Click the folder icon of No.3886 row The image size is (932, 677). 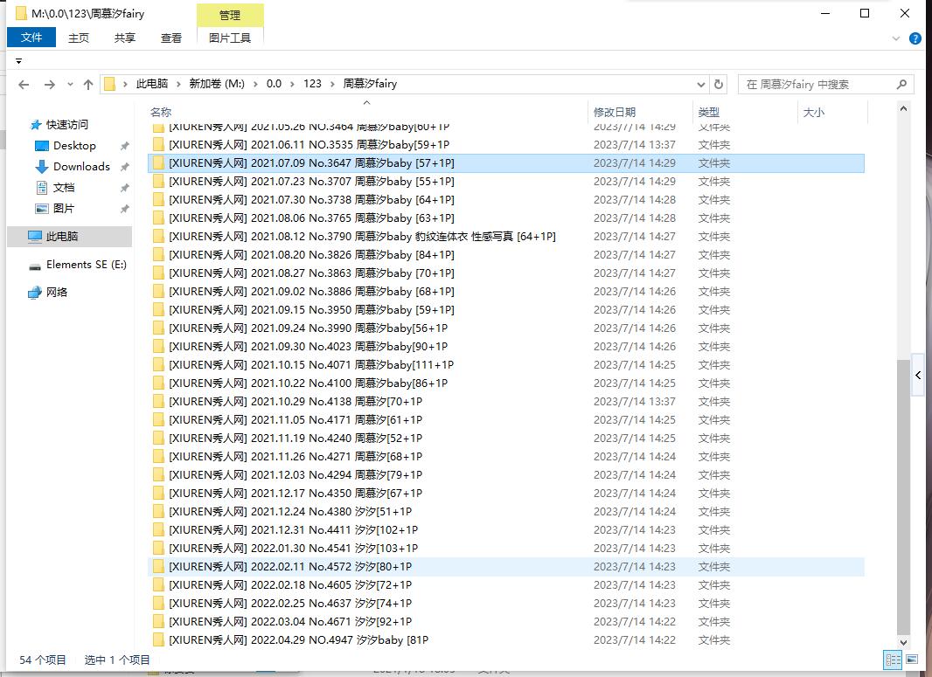click(159, 292)
